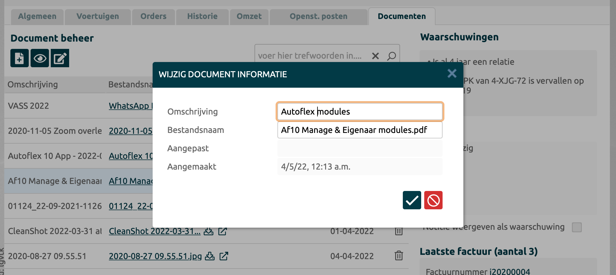The height and width of the screenshot is (275, 616).
Task: Click the magnifier search icon
Action: click(x=391, y=56)
